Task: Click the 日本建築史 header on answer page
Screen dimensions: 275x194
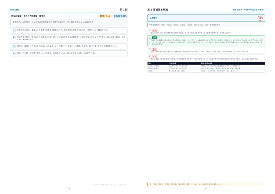Action: pos(249,10)
